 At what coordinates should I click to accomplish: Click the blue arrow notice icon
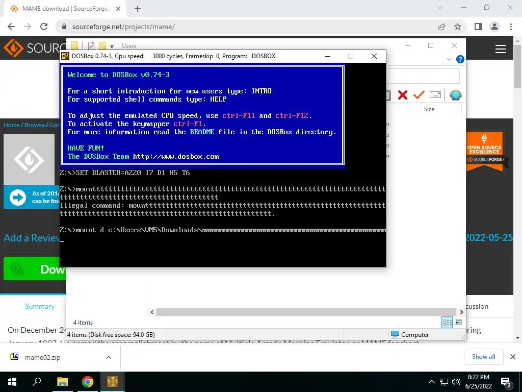[x=18, y=198]
